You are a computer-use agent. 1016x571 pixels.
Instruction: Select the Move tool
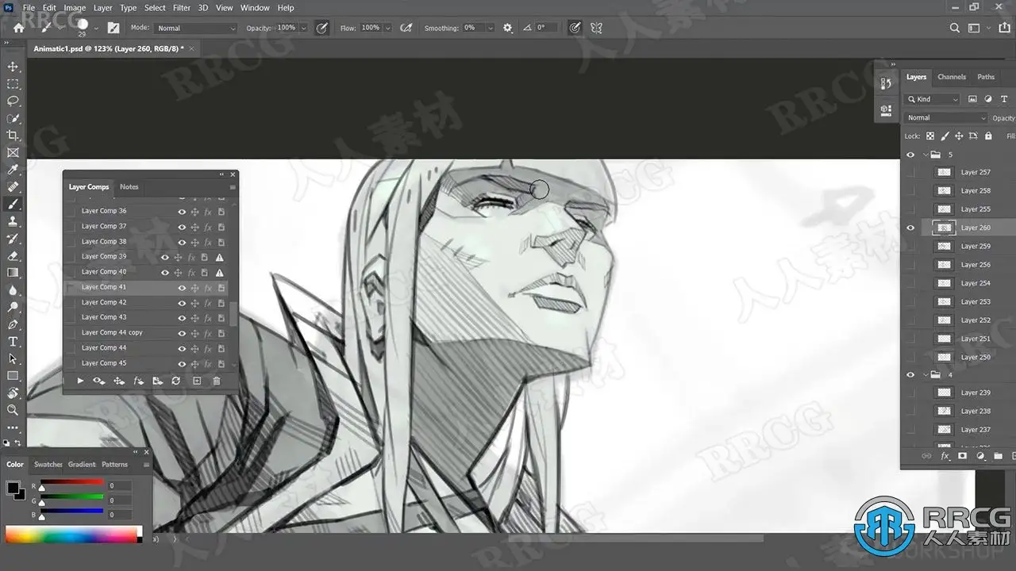pyautogui.click(x=13, y=67)
